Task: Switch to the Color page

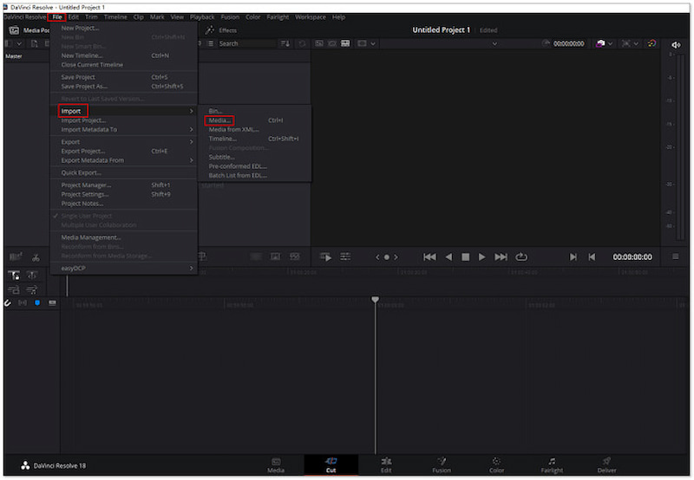Action: click(x=496, y=465)
